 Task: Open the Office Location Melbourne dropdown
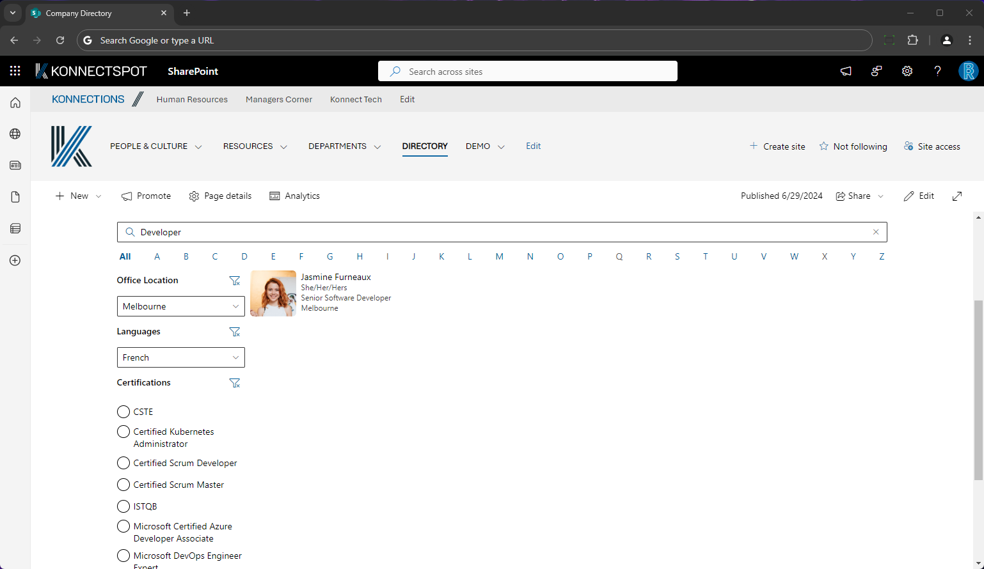click(x=181, y=306)
